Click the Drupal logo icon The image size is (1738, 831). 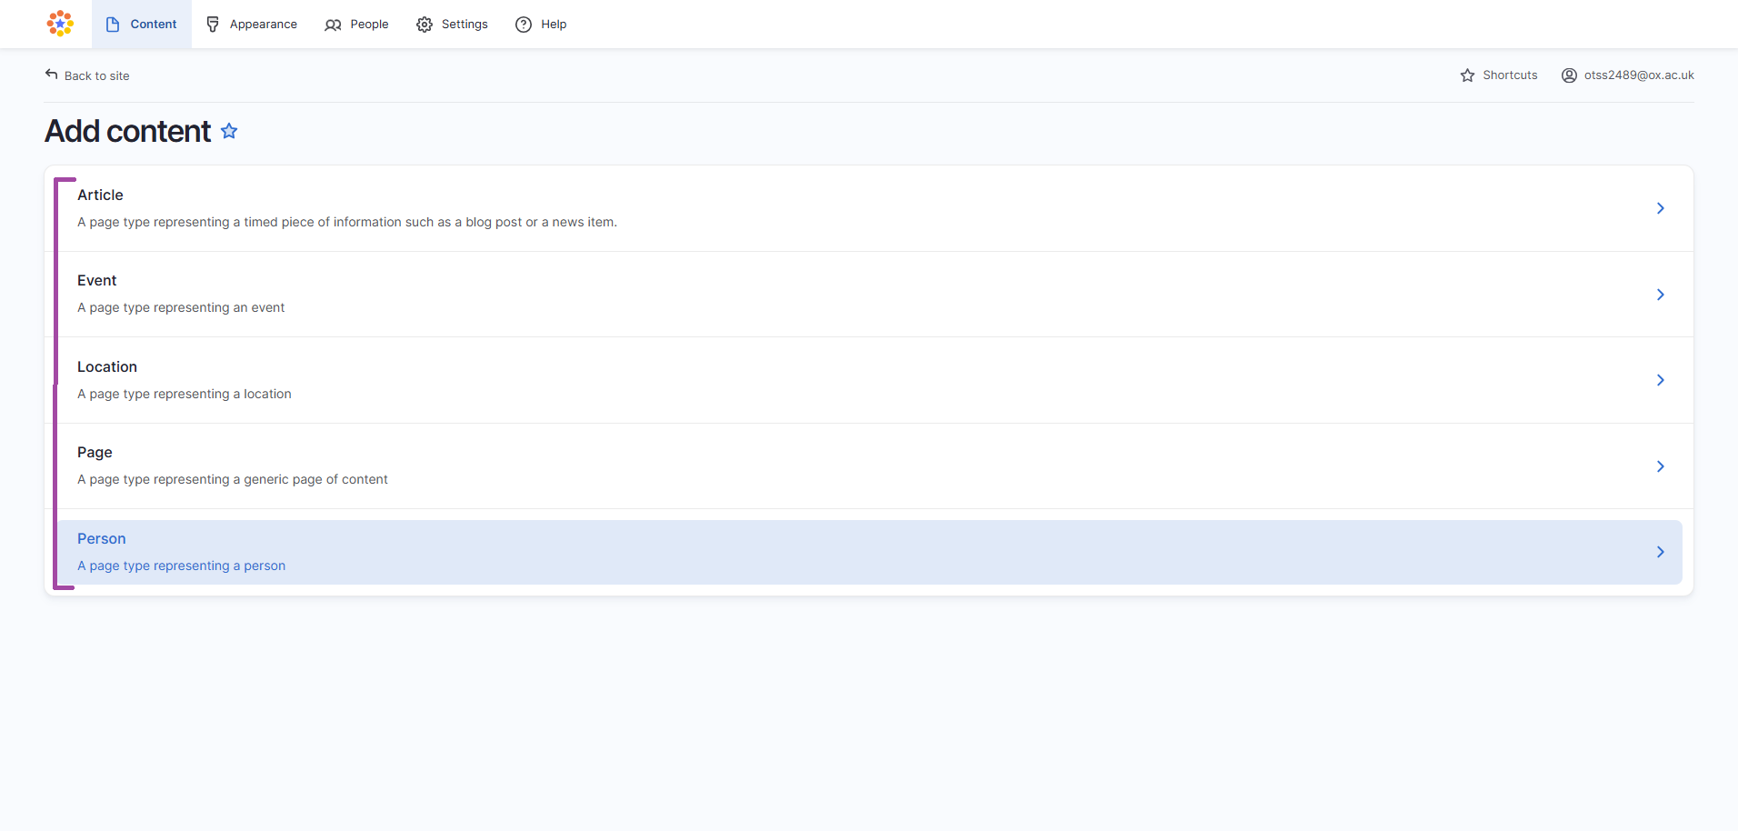[x=59, y=24]
